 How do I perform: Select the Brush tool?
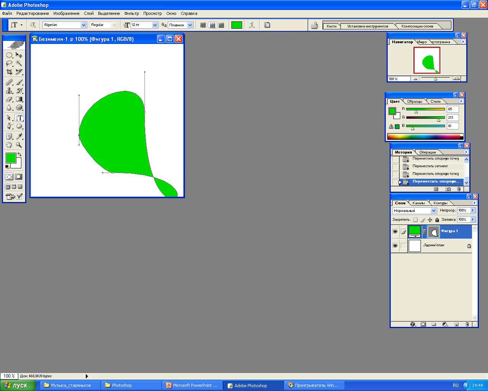tap(19, 82)
